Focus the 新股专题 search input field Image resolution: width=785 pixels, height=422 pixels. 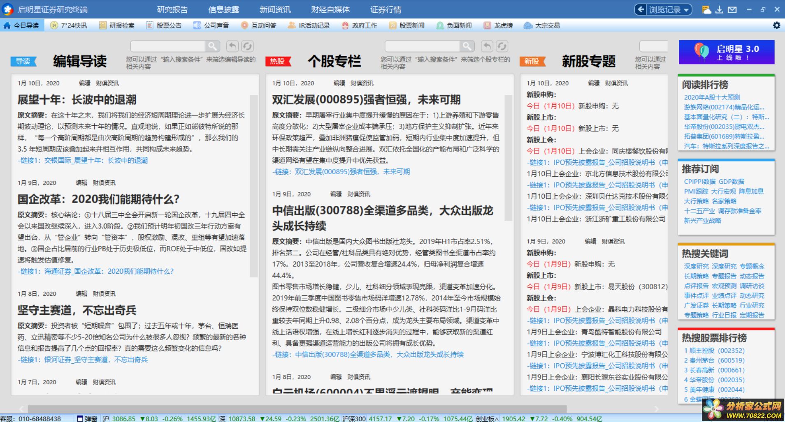tap(654, 46)
